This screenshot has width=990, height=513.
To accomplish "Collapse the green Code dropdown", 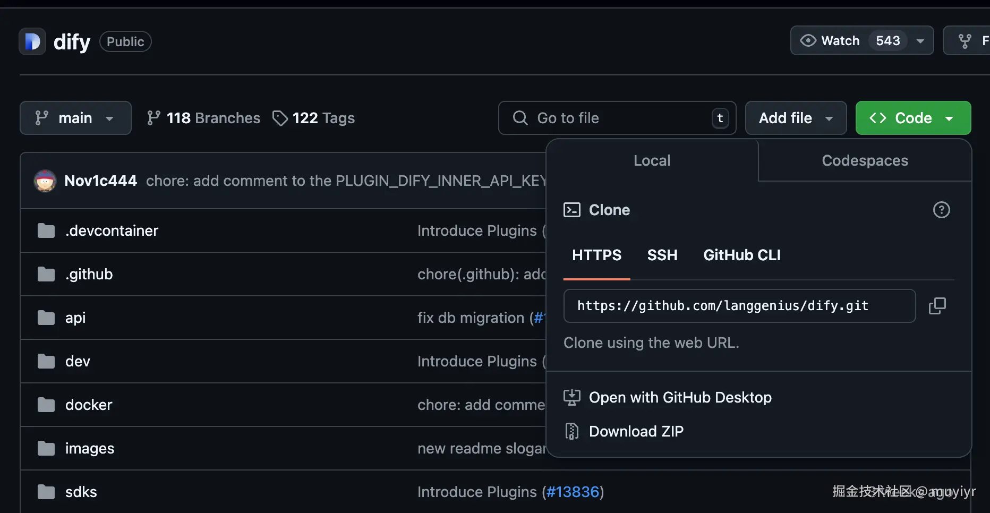I will click(x=912, y=118).
